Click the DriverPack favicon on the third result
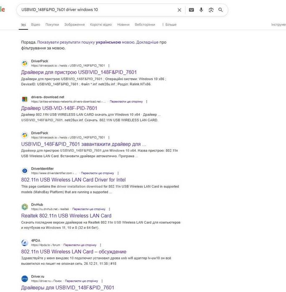The height and width of the screenshot is (292, 286). (25, 135)
